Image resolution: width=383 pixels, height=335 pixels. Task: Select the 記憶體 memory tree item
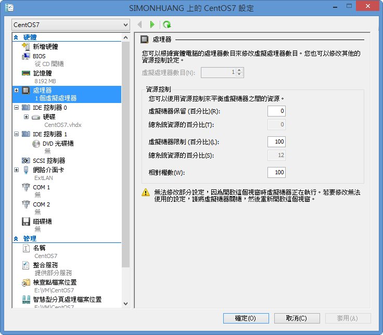tap(67, 77)
